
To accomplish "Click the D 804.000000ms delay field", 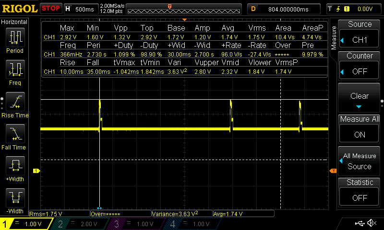I will pos(284,9).
